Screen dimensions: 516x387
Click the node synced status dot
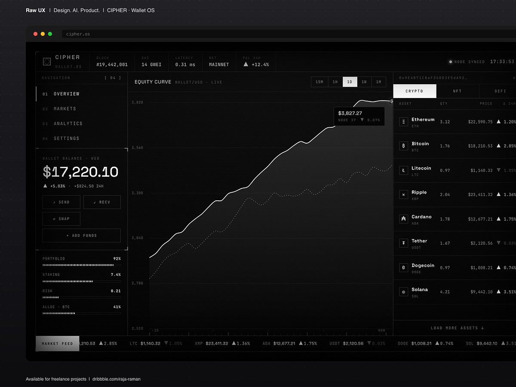click(x=451, y=62)
